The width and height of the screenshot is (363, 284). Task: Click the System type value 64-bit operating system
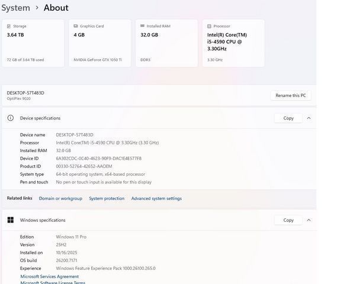coord(101,174)
